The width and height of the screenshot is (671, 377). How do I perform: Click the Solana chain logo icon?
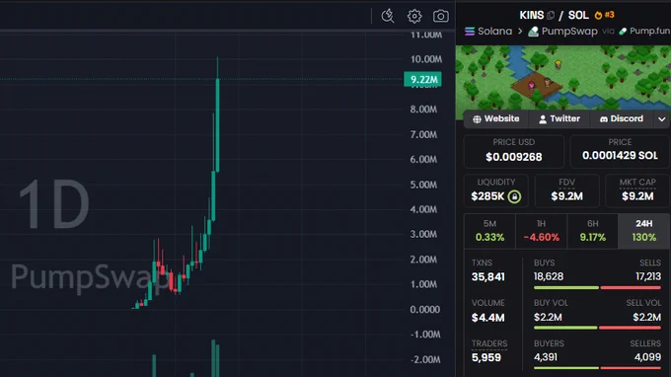[x=470, y=32]
